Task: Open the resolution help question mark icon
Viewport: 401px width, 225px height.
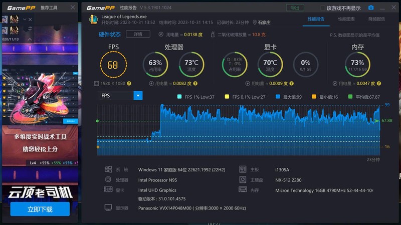Action: point(129,83)
